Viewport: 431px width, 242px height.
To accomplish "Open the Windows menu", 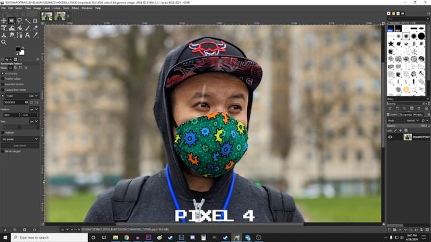I will pos(87,8).
